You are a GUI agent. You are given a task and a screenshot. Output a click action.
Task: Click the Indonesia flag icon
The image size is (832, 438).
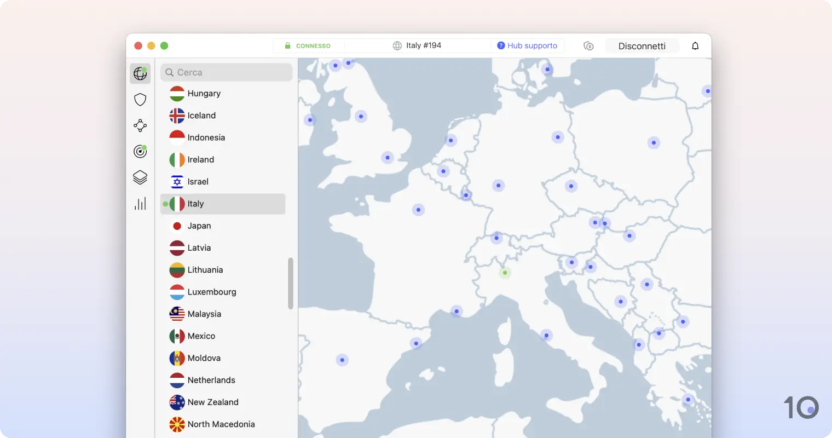pyautogui.click(x=177, y=137)
